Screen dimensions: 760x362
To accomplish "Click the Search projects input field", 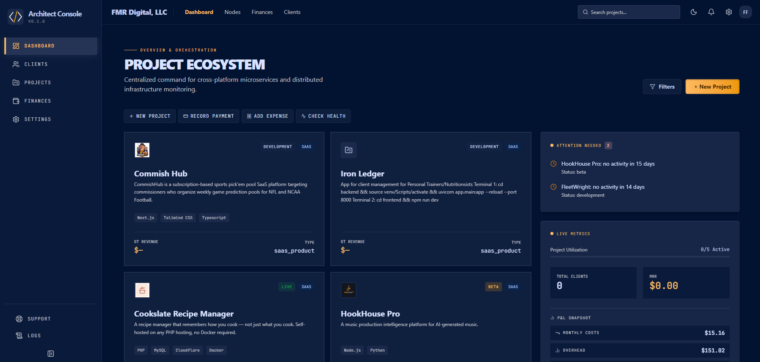I will (x=629, y=12).
